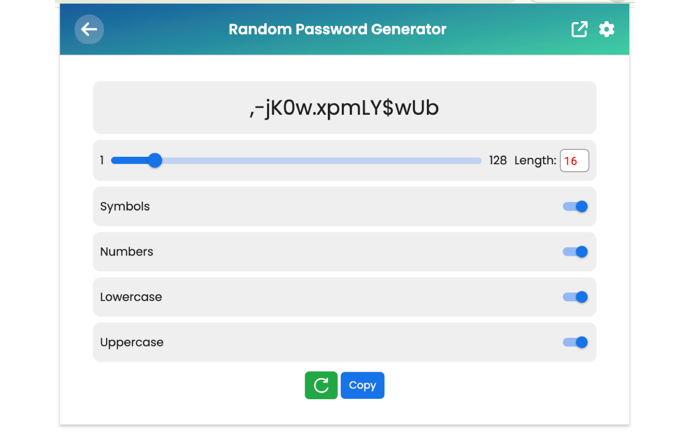
Task: Click the Uppercase row label
Action: click(x=132, y=342)
